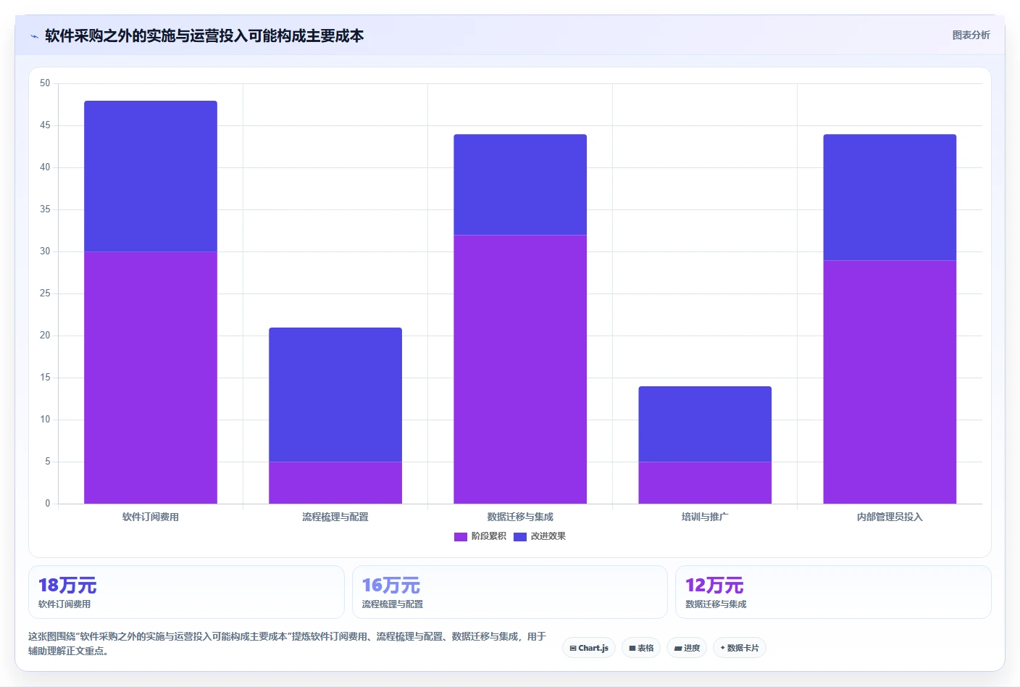The height and width of the screenshot is (687, 1020).
Task: Click the icon inside the Chart.js chip
Action: tap(573, 649)
